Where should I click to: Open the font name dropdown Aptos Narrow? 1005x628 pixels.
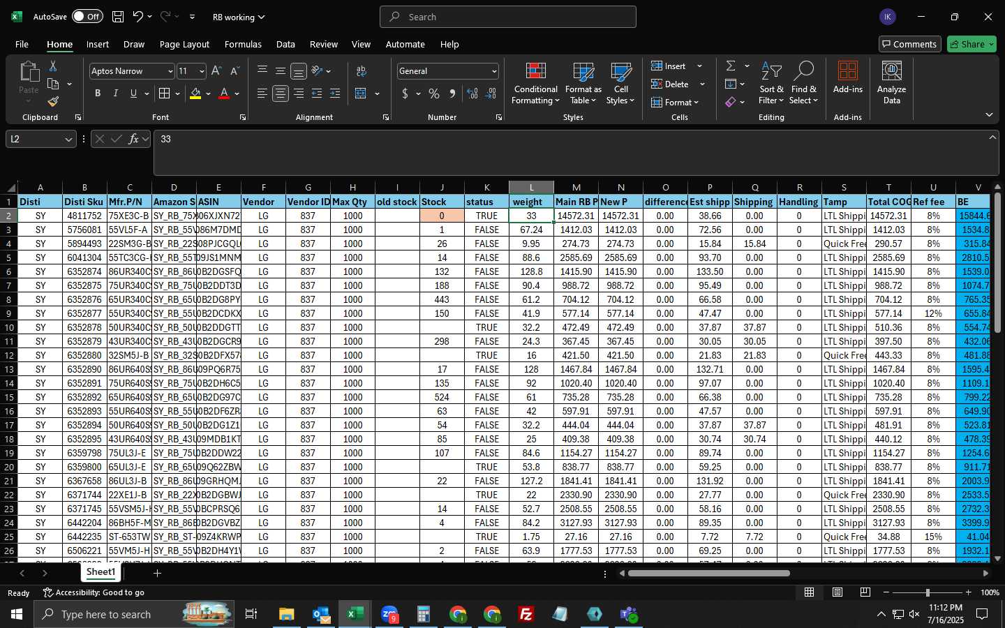point(170,71)
